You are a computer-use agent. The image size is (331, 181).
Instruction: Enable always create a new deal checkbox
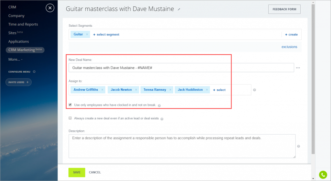pyautogui.click(x=70, y=118)
